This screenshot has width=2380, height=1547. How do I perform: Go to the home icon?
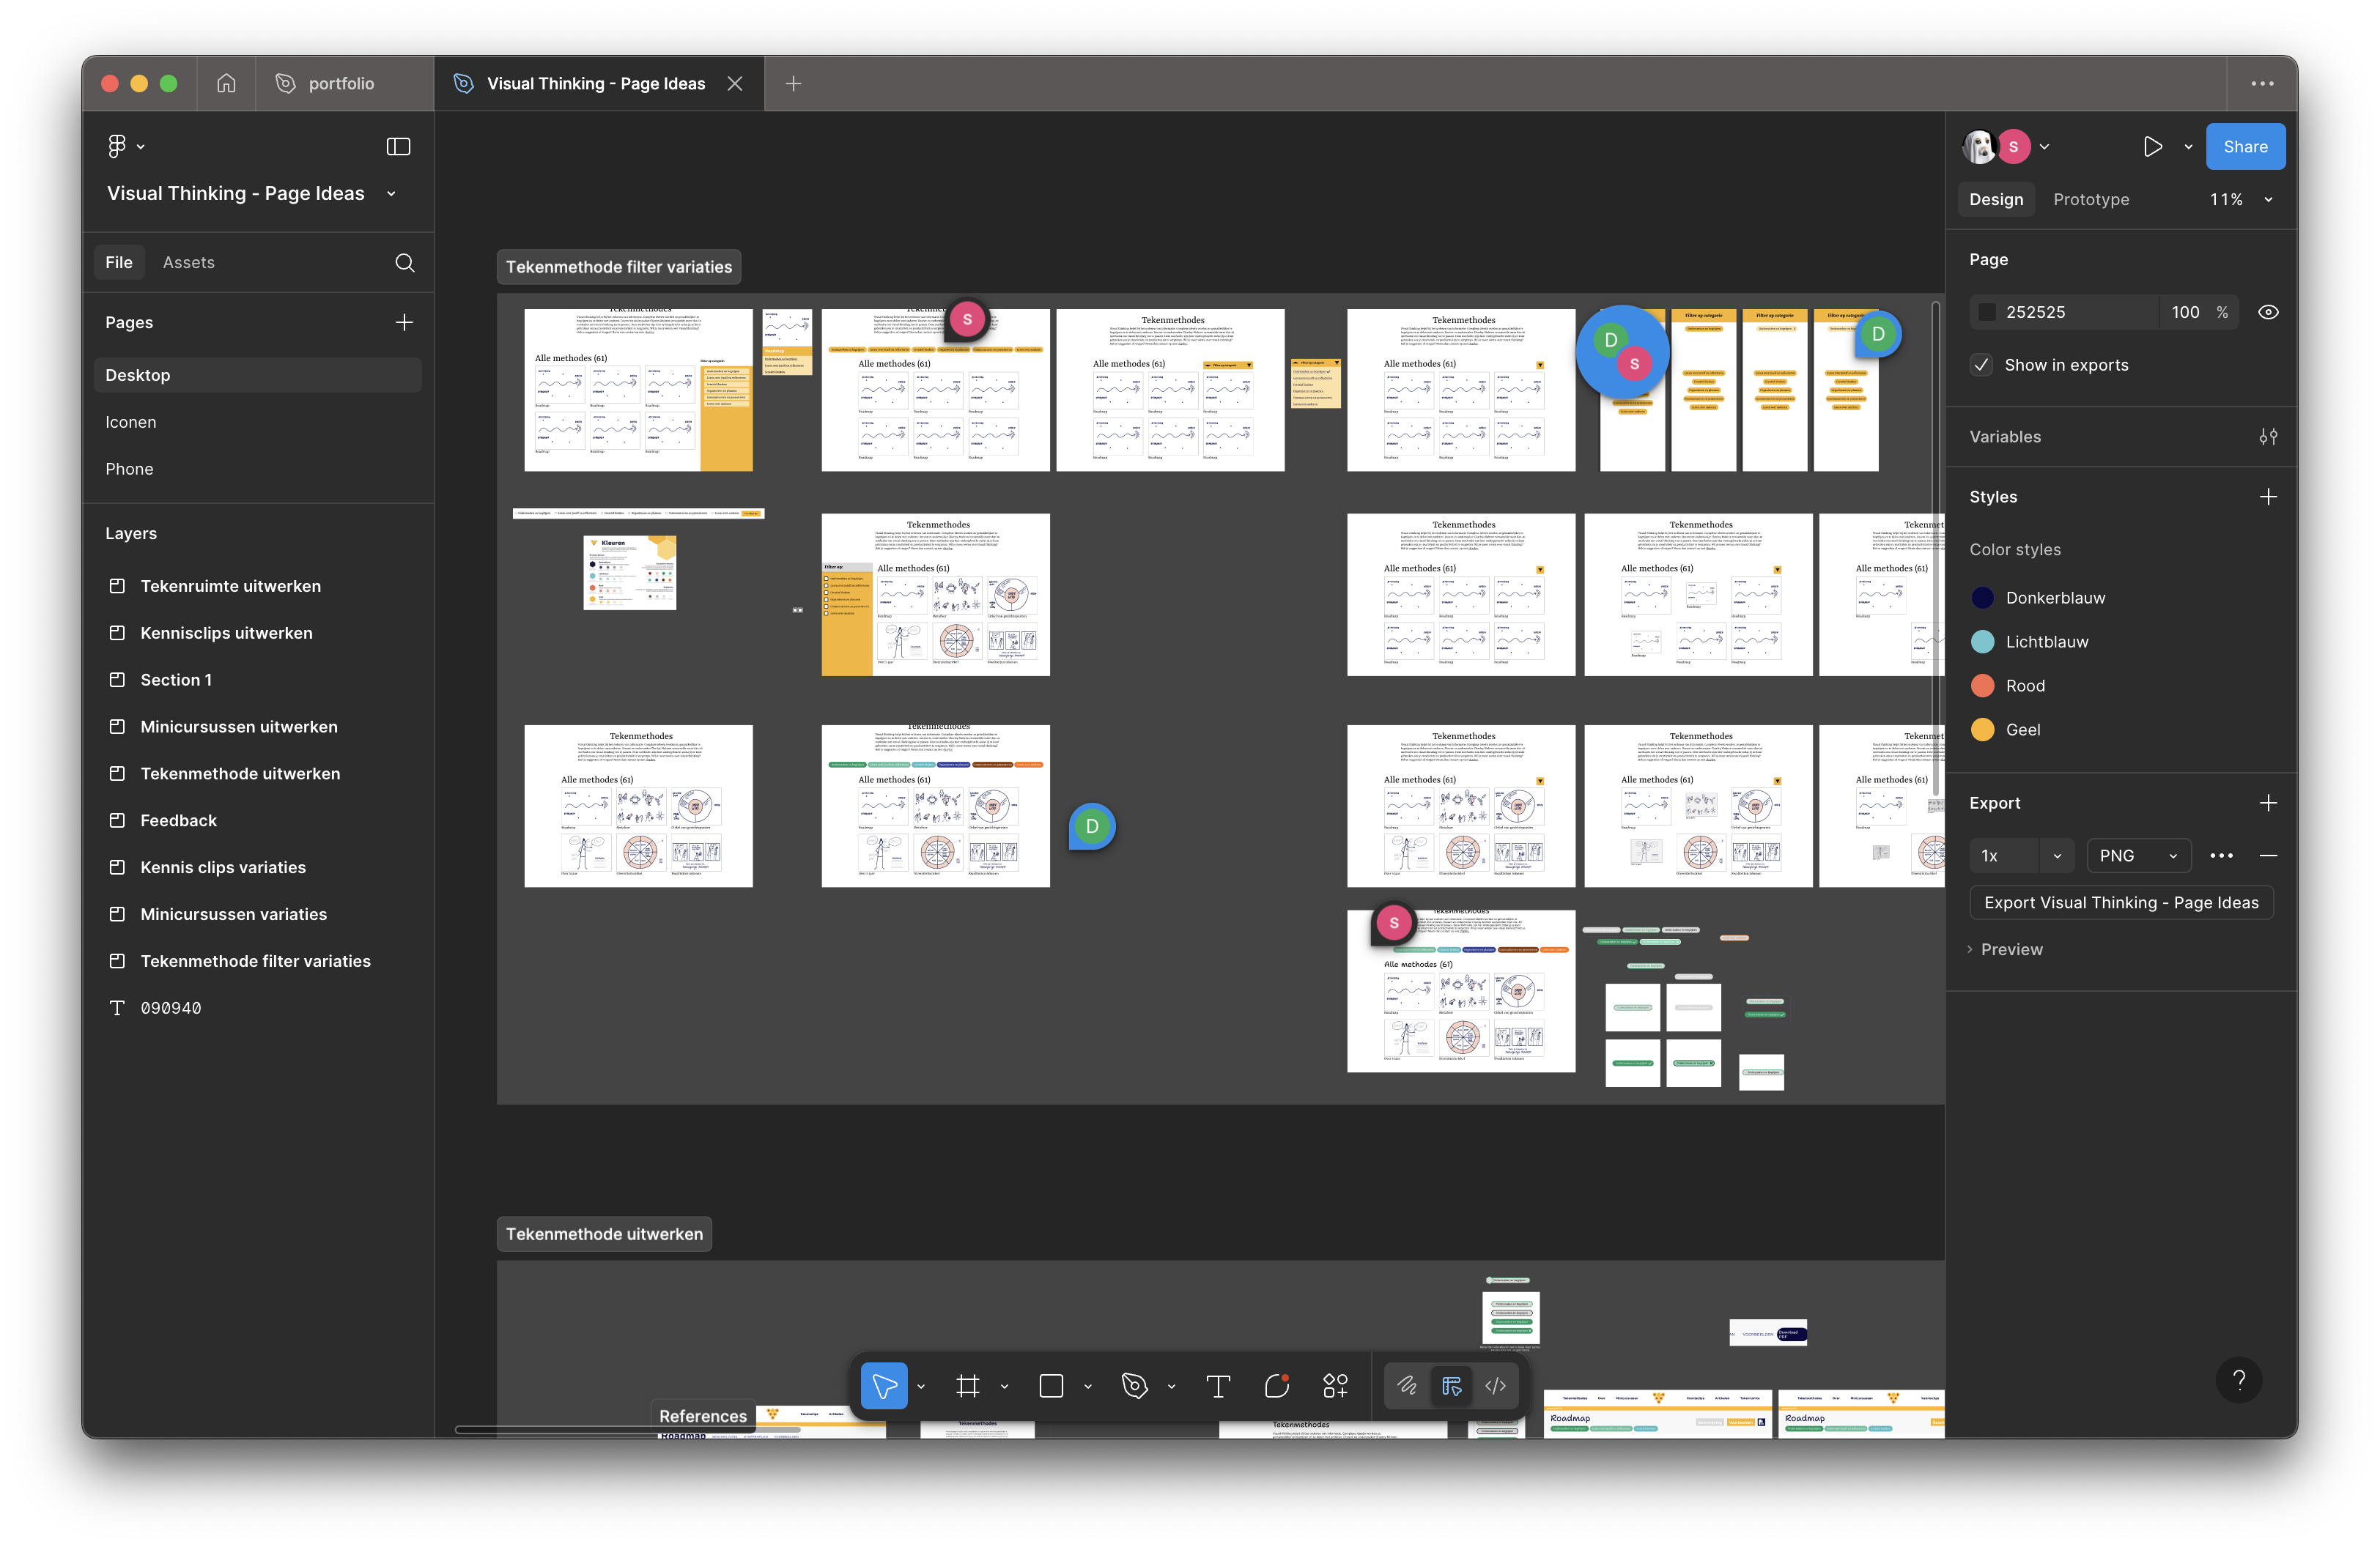227,83
